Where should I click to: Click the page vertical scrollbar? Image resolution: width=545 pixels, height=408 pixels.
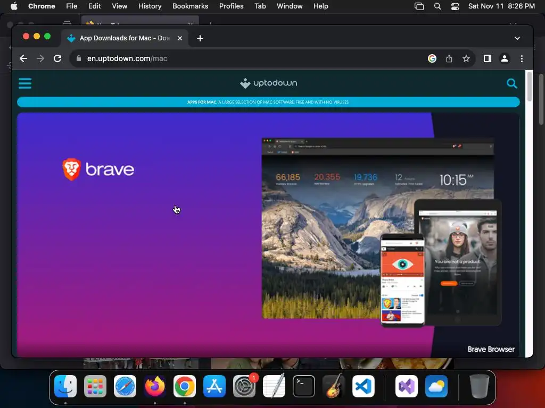pyautogui.click(x=530, y=87)
